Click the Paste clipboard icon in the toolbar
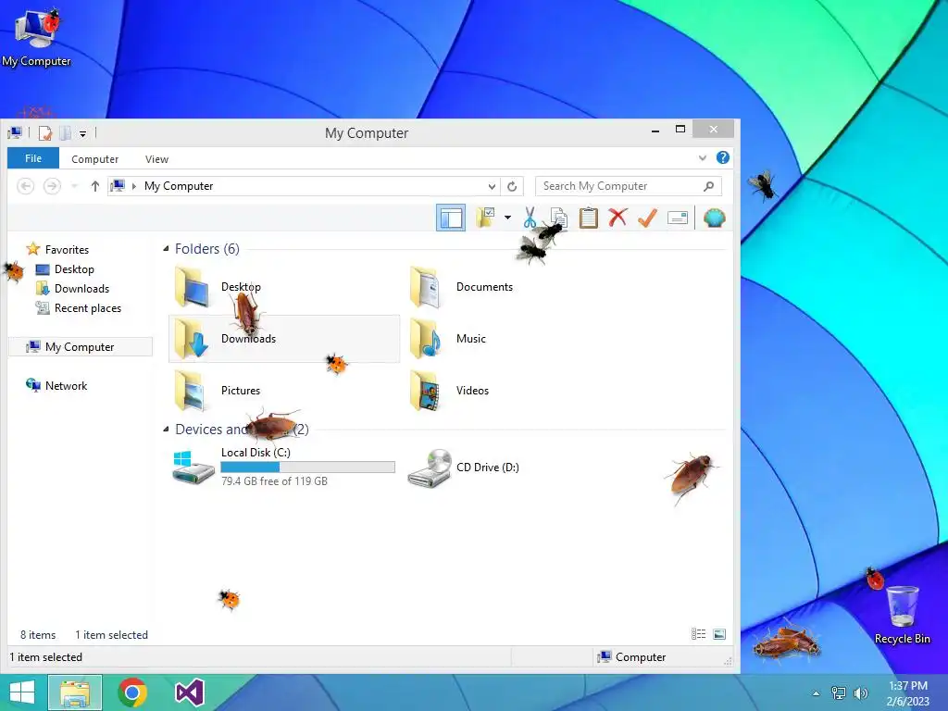The image size is (948, 711). point(588,218)
